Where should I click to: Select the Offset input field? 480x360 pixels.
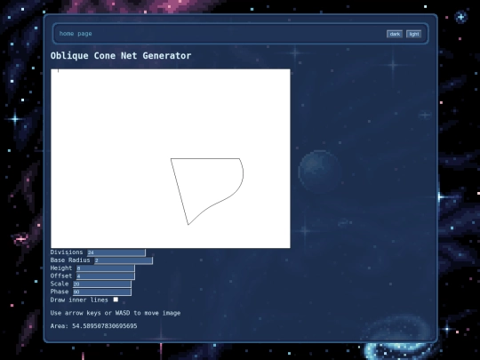coord(105,276)
